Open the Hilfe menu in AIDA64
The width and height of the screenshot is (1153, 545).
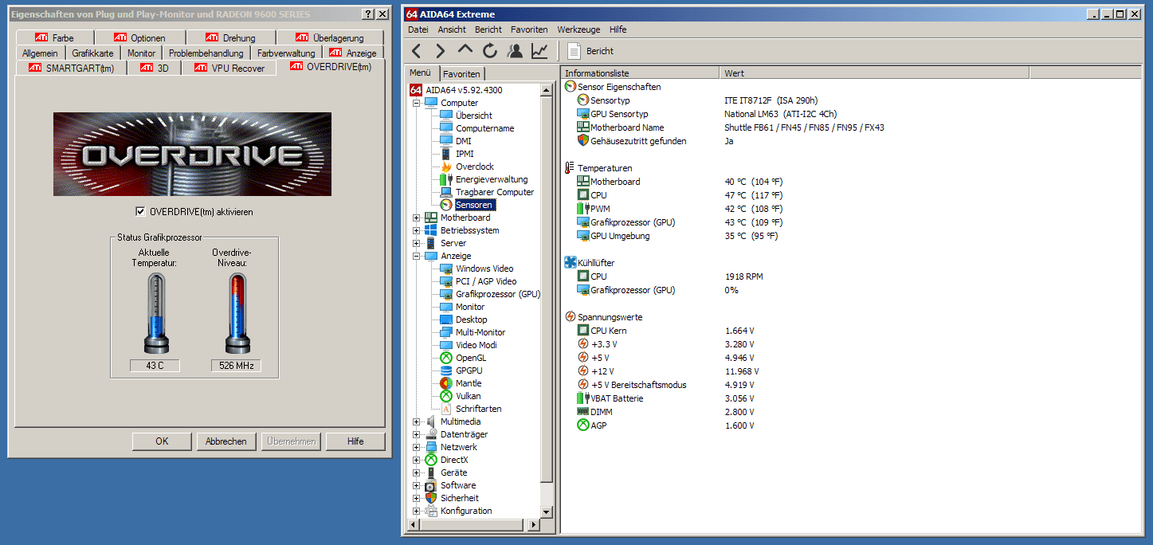click(618, 29)
